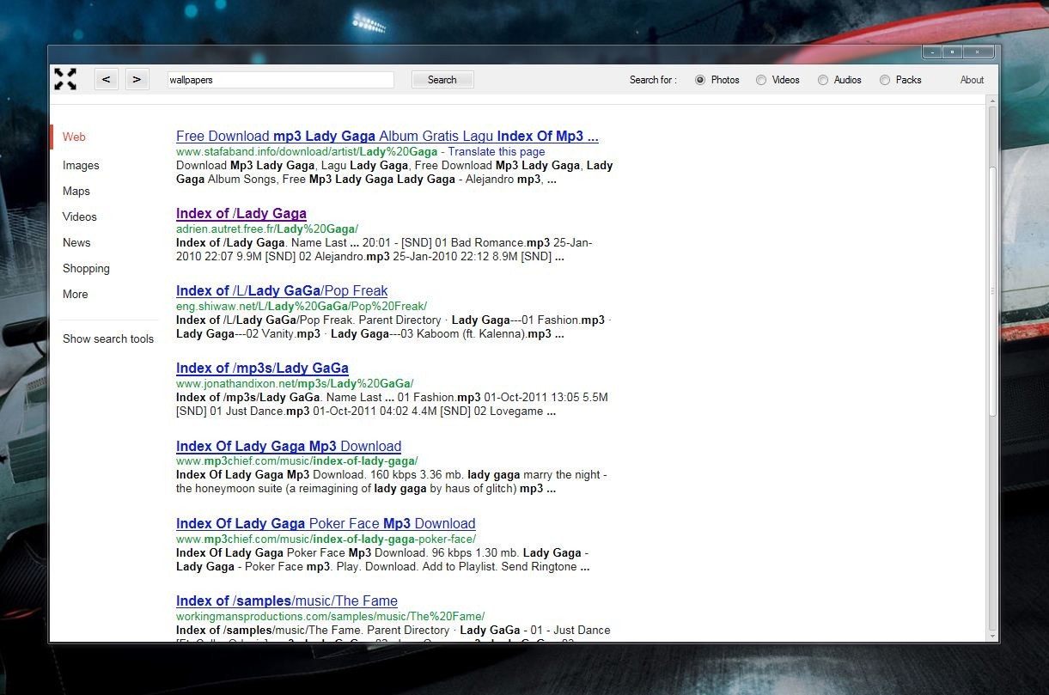Switch to the Images results tab
Screen dimensions: 1049x695
(x=81, y=165)
